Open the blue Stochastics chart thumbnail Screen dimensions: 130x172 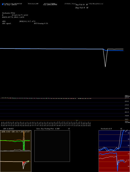[114, 141]
